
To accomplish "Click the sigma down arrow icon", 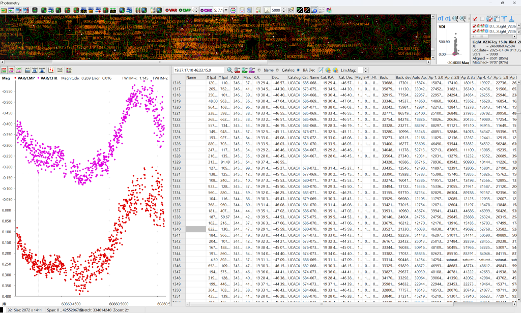I will (x=448, y=19).
